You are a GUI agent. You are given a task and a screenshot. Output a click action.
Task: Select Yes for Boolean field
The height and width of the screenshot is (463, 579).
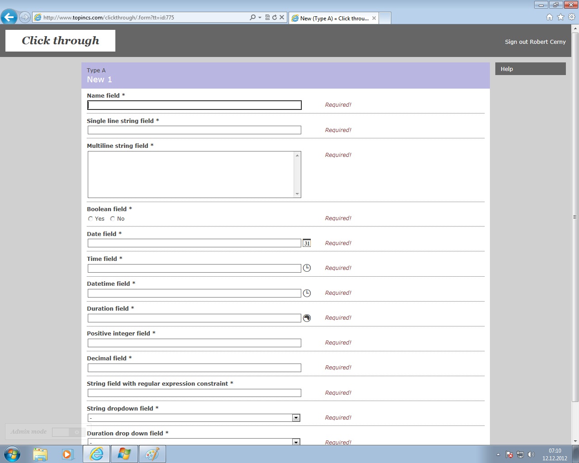pos(90,219)
